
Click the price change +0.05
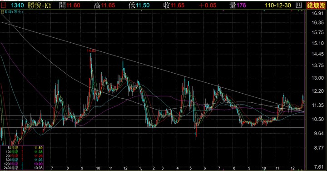[x=208, y=5]
